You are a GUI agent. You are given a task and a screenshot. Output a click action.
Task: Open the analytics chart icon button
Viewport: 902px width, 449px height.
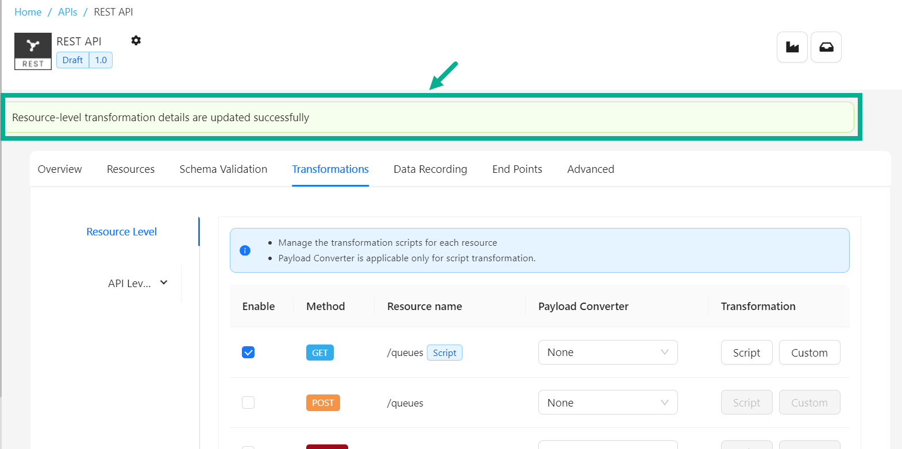point(792,47)
